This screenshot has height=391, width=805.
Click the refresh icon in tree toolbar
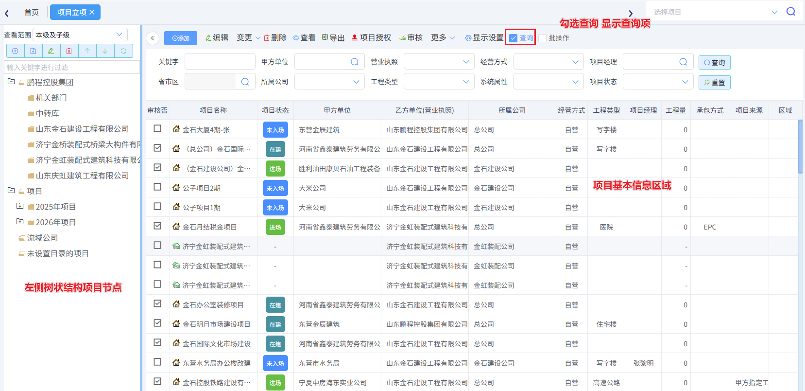[123, 51]
